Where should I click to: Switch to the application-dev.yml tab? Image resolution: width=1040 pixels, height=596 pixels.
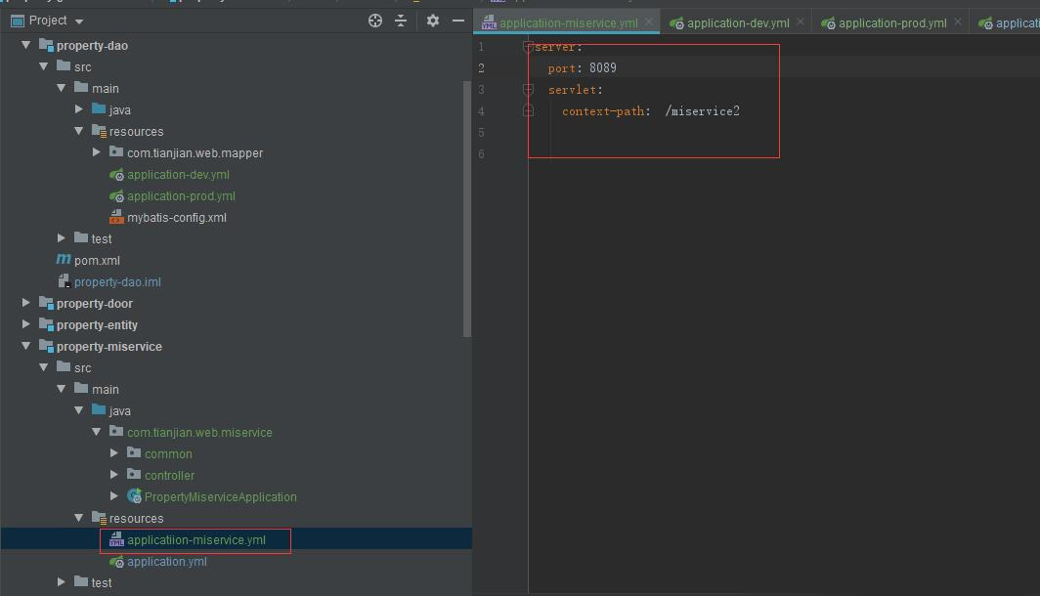coord(737,22)
